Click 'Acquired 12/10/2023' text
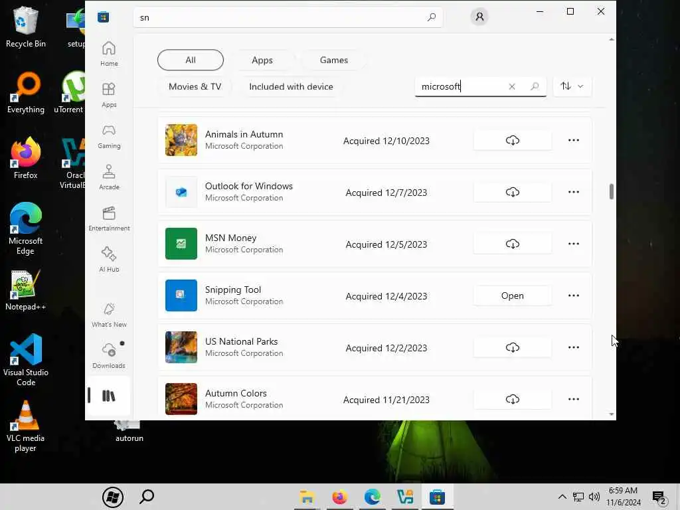The height and width of the screenshot is (510, 680). pos(386,141)
